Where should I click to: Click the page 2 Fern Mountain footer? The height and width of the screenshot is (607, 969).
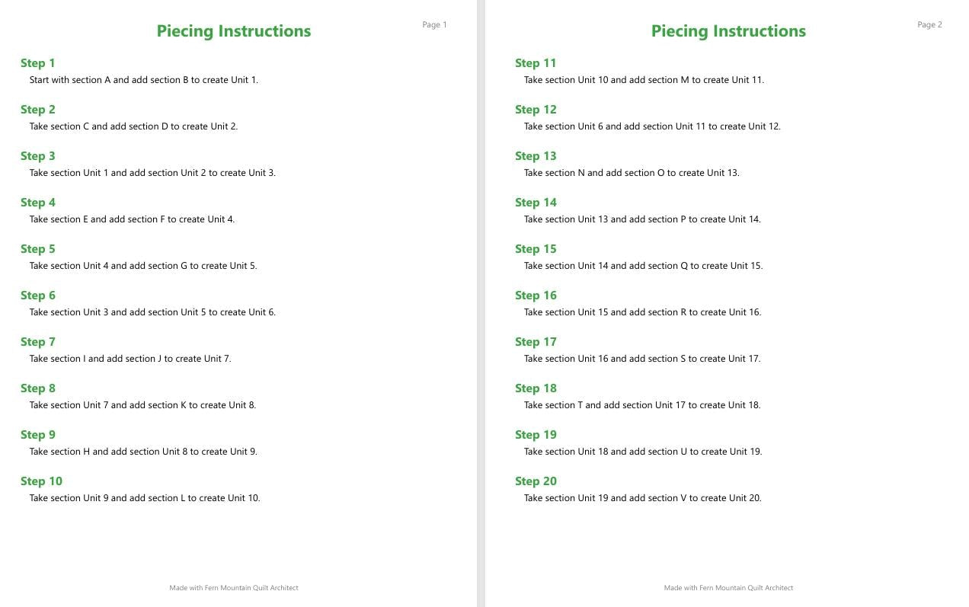click(728, 588)
